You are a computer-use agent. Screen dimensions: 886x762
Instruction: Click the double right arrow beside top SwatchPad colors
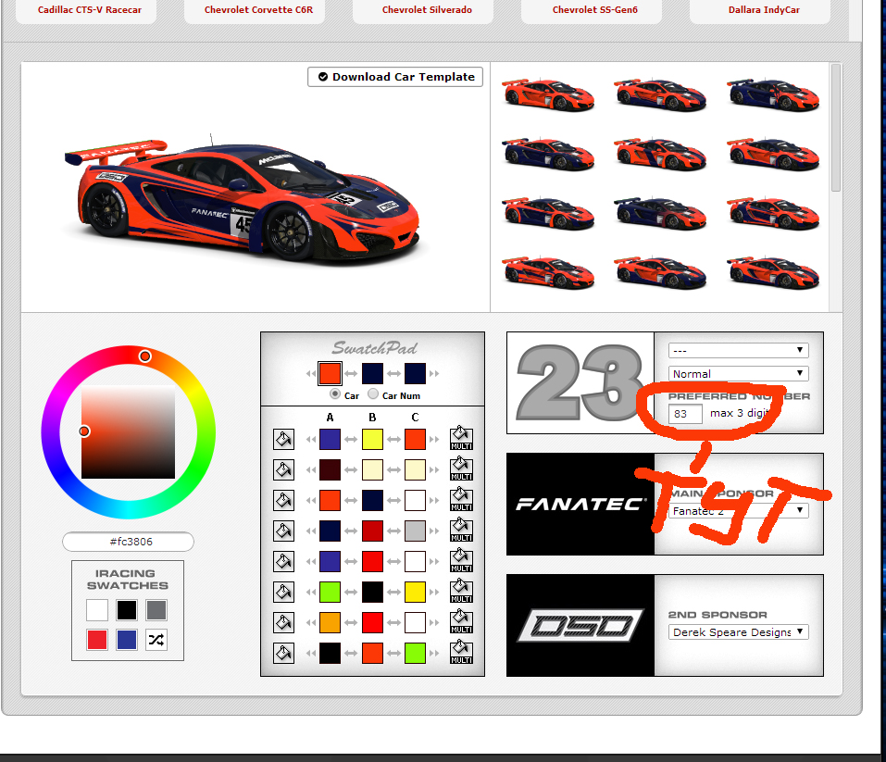click(435, 374)
